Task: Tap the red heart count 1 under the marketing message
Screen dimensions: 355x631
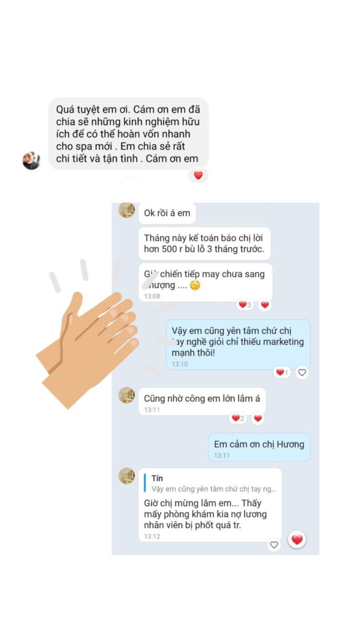Action: 282,372
